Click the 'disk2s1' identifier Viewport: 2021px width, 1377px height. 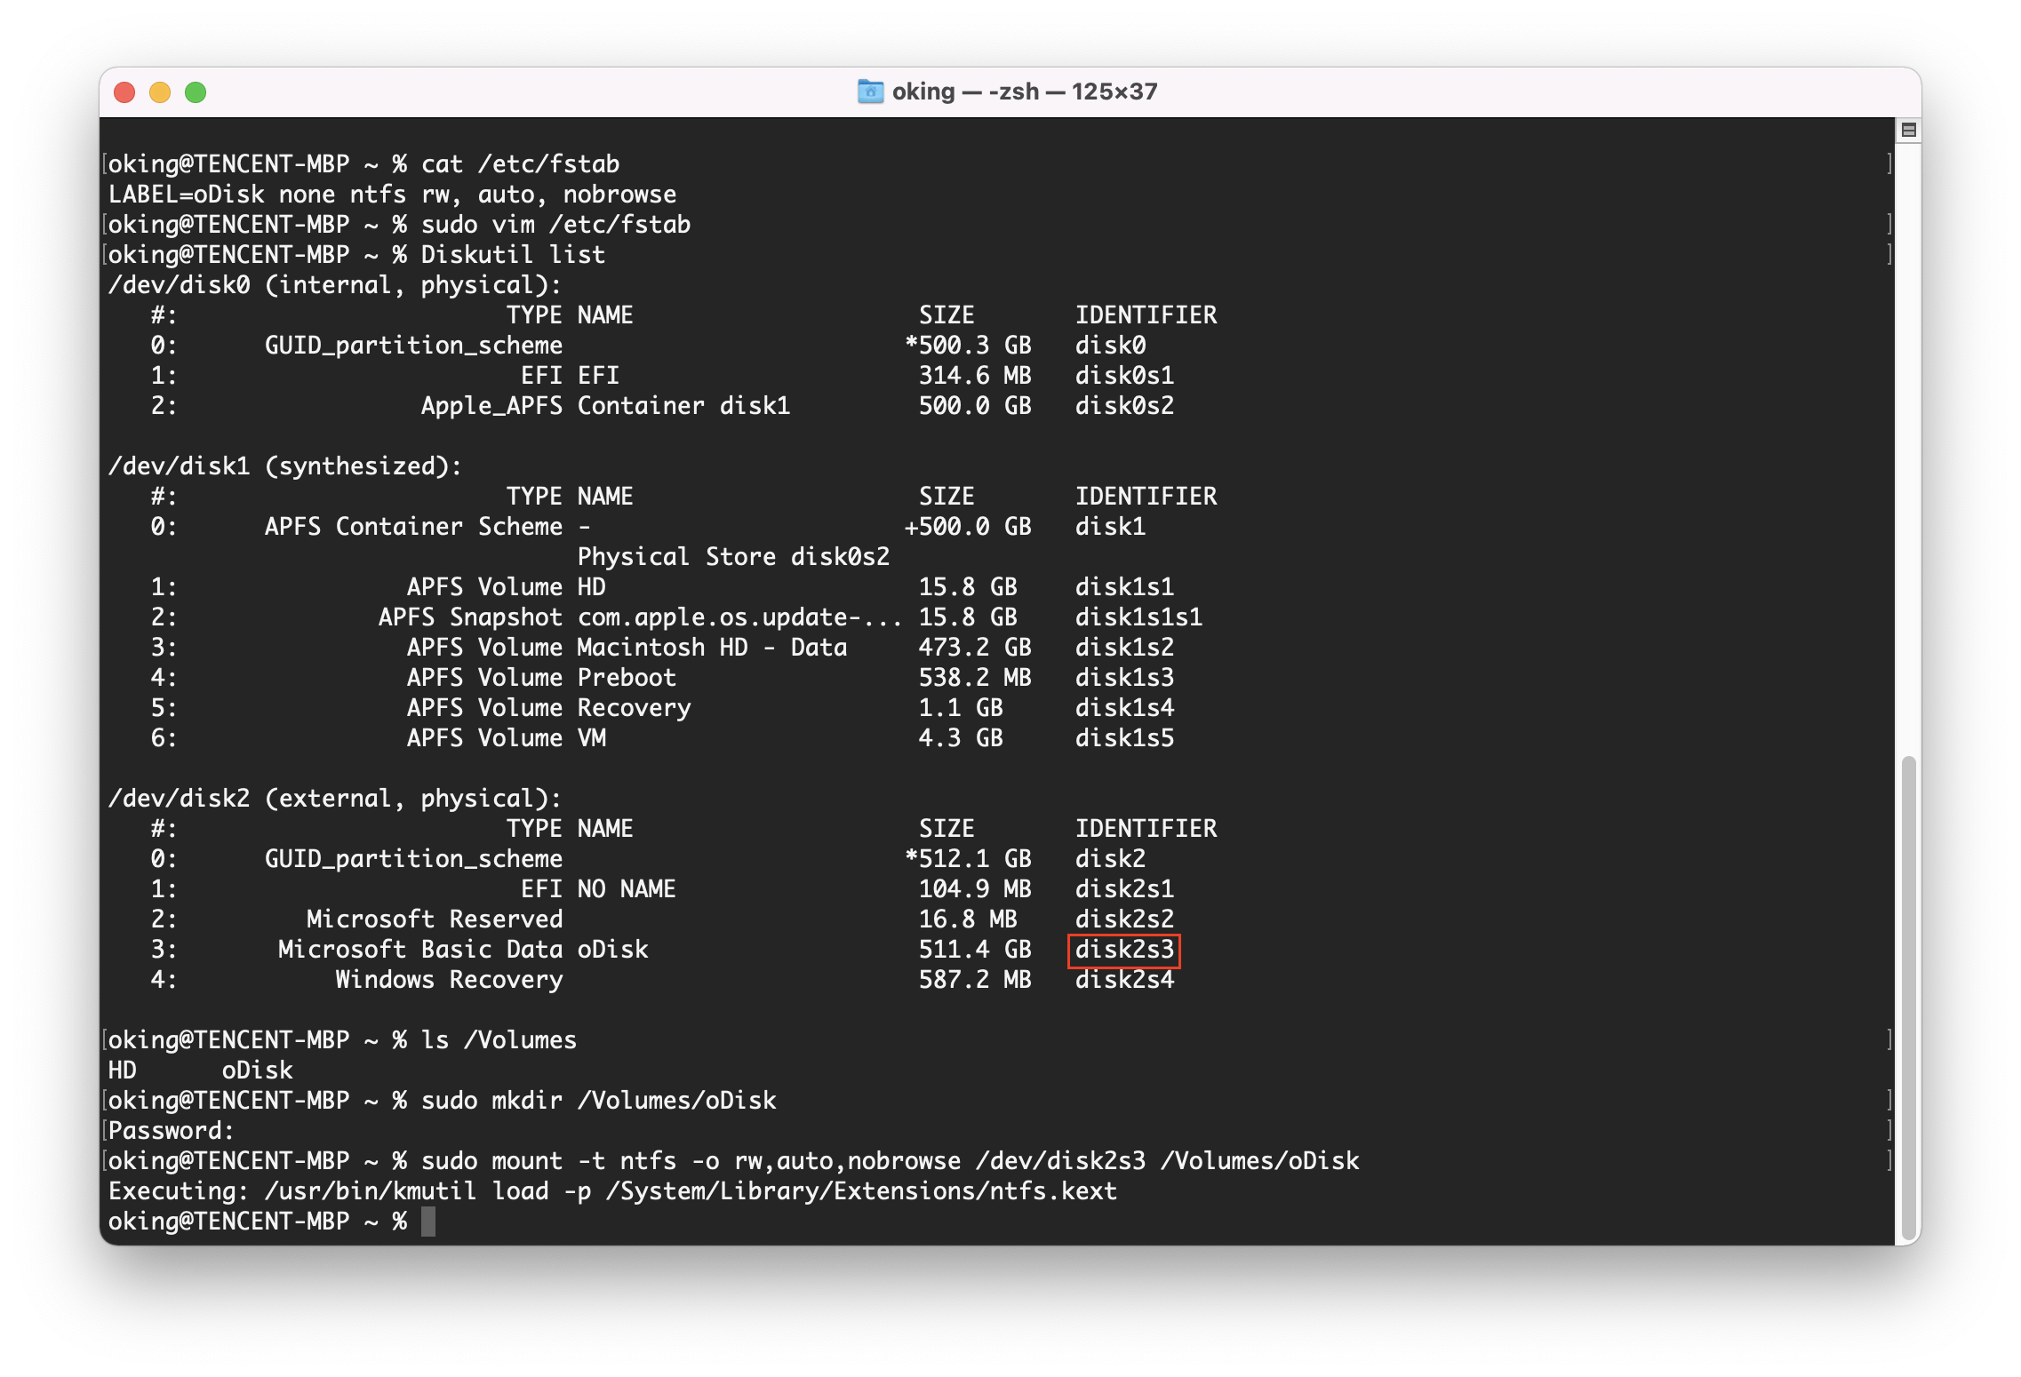pos(1124,889)
